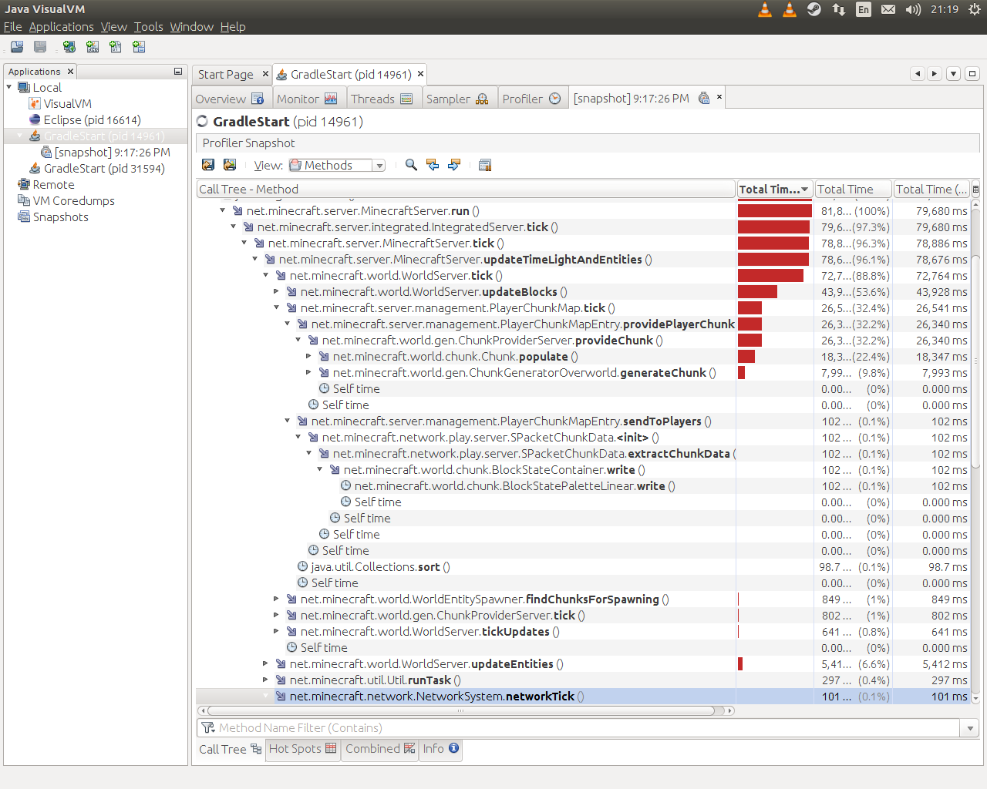Click the Find Next arrow icon
987x789 pixels.
click(454, 165)
